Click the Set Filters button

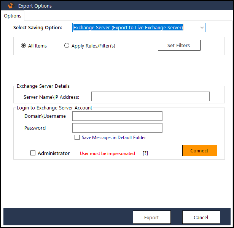tap(179, 45)
